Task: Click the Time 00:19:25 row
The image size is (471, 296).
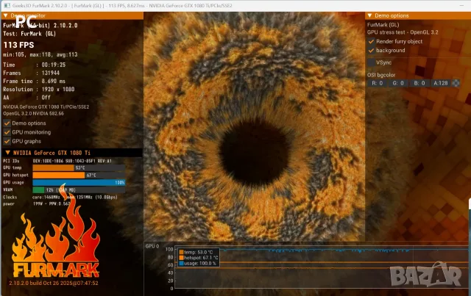Action: 35,65
